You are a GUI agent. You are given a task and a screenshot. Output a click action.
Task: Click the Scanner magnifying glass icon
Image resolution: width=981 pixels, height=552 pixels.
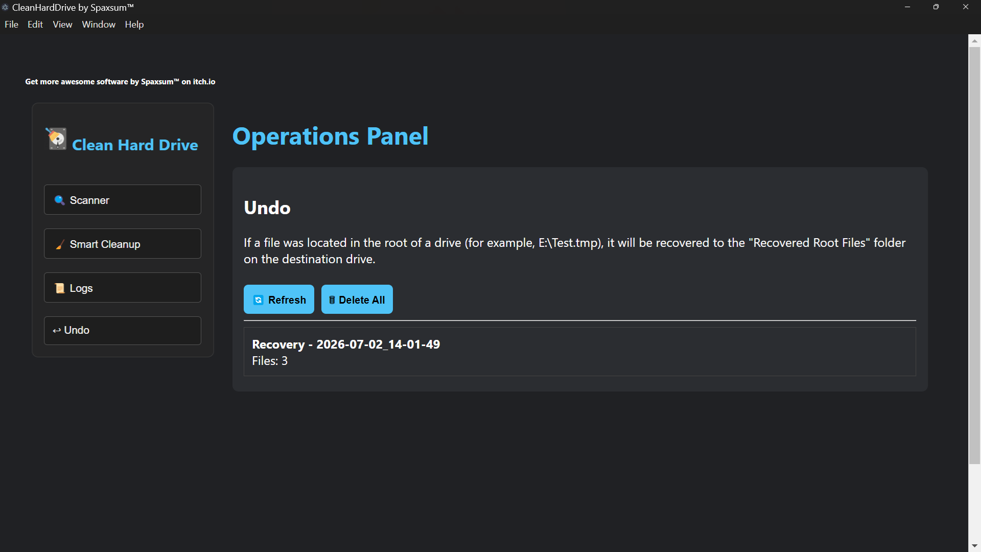(59, 200)
